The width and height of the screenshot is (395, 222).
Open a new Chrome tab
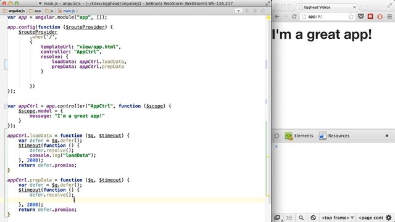pos(364,7)
